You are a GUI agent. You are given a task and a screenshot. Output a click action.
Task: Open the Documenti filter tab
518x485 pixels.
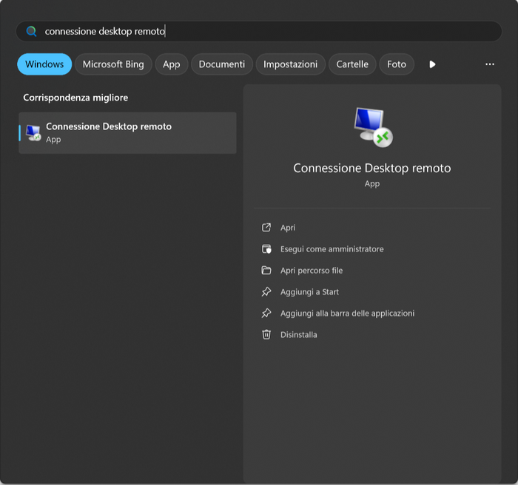click(221, 64)
